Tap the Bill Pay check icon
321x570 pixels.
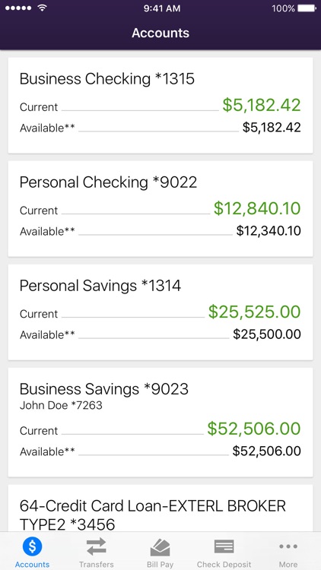click(160, 547)
